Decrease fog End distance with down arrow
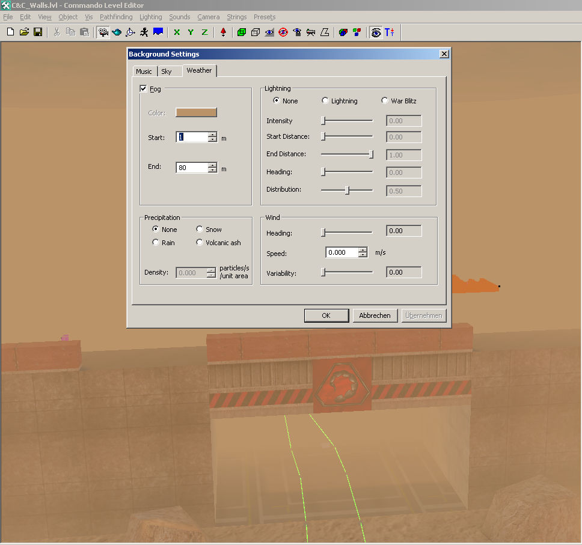 point(212,171)
